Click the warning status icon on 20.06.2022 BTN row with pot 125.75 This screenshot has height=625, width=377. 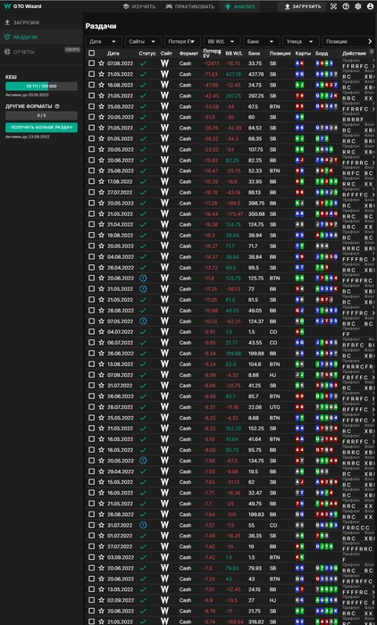click(x=143, y=279)
